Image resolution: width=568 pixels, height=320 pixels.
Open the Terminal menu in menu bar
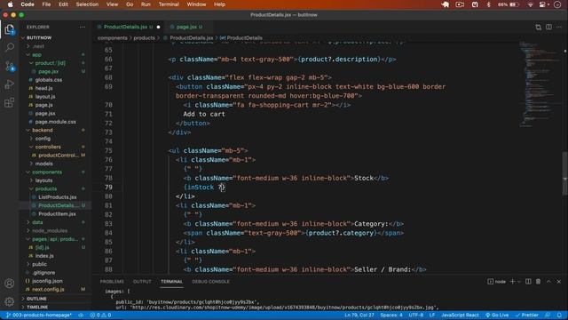click(169, 4)
